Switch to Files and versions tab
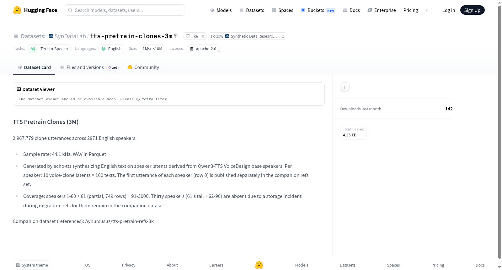The image size is (502, 270). coord(89,67)
